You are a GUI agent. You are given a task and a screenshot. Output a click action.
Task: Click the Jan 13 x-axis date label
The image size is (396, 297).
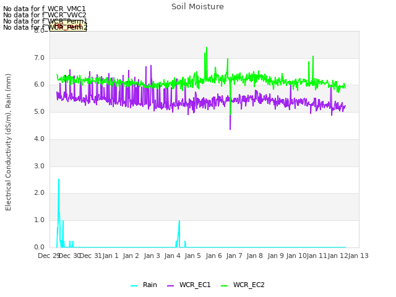pyautogui.click(x=358, y=256)
